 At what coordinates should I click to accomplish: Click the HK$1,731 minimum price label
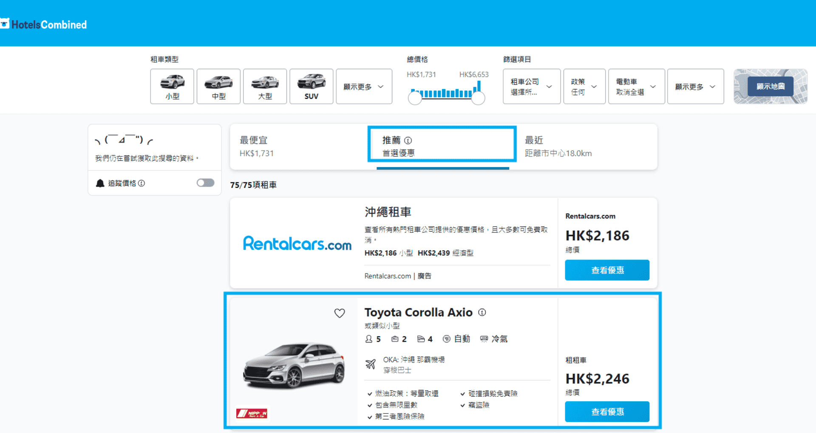pyautogui.click(x=421, y=75)
